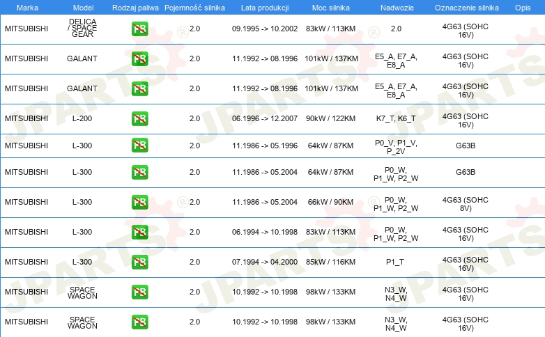545x337 pixels.
Task: Click fuel icon for 64kW L-300 produced until 05.2004
Action: coord(139,172)
